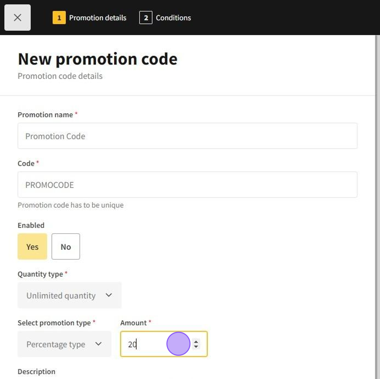
Task: Click the step 2 number badge
Action: 146,18
